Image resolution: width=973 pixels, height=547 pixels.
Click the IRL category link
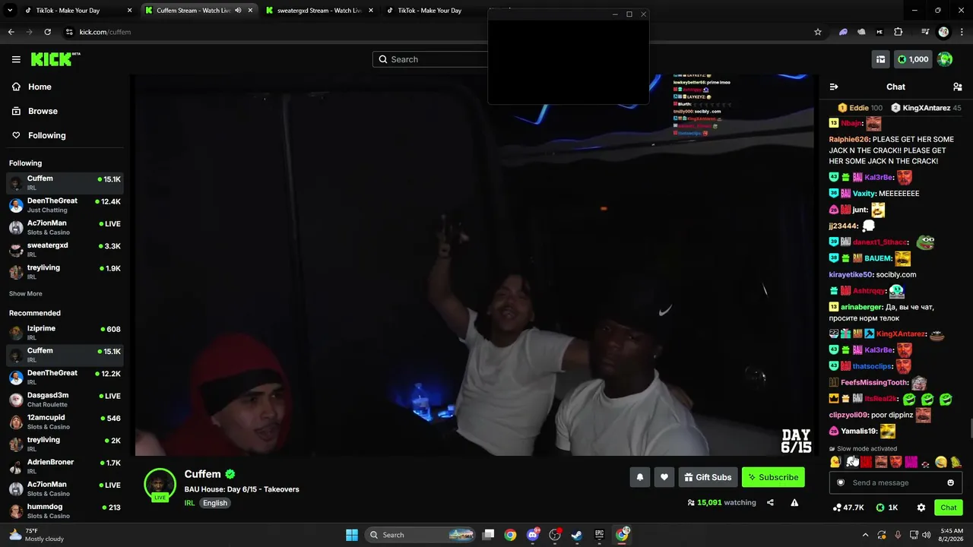pos(189,503)
